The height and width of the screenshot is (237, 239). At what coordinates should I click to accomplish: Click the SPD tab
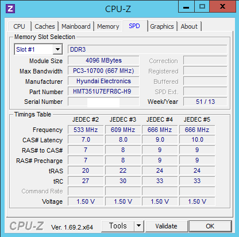click(x=134, y=26)
